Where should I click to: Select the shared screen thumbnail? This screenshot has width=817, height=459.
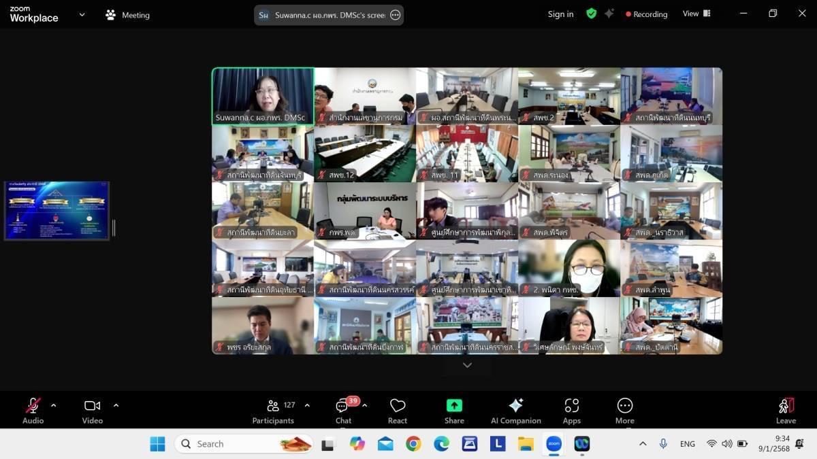pyautogui.click(x=57, y=211)
